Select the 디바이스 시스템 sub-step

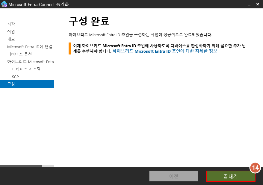(26, 69)
